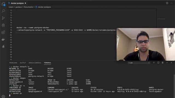This screenshot has height=98, width=175.
Task: Click the Users breadcrumb
Action: pos(11,7)
